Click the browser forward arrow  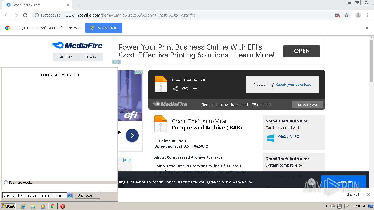(x=16, y=15)
